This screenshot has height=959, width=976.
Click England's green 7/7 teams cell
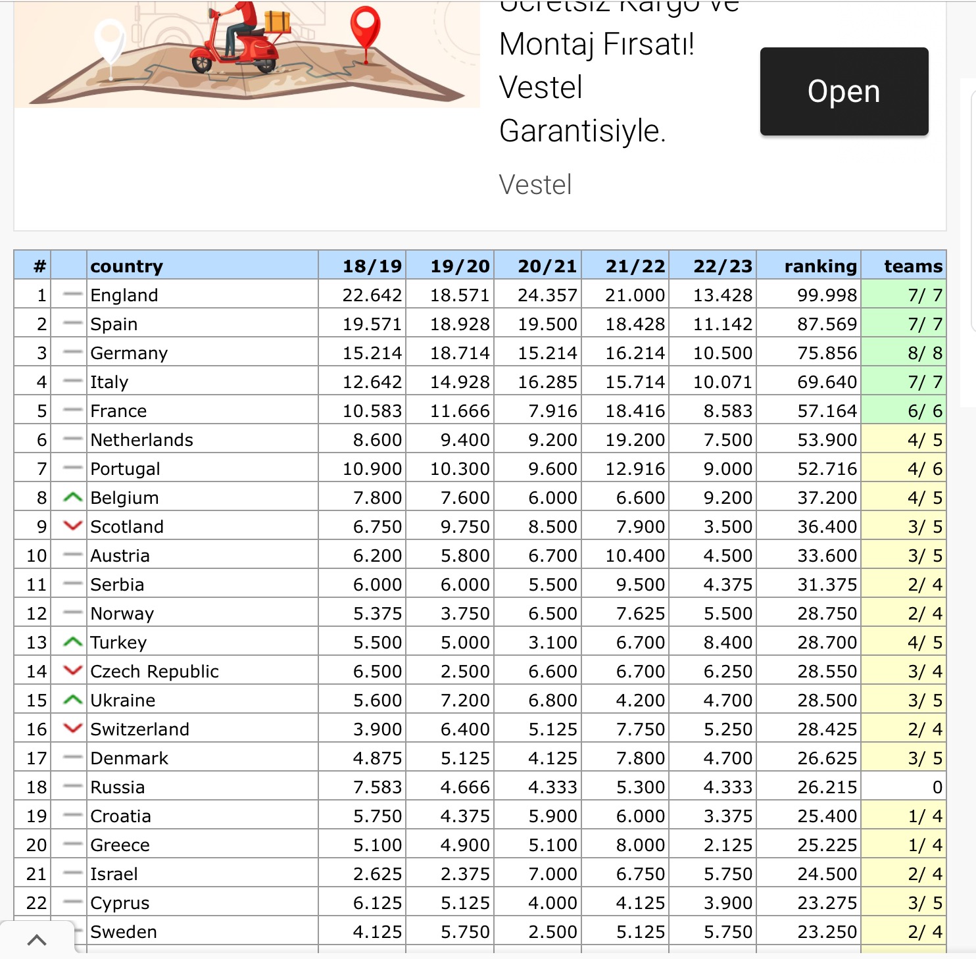[x=924, y=295]
